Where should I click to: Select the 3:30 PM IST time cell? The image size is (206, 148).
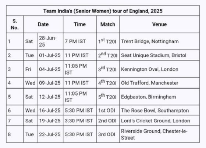[79, 121]
